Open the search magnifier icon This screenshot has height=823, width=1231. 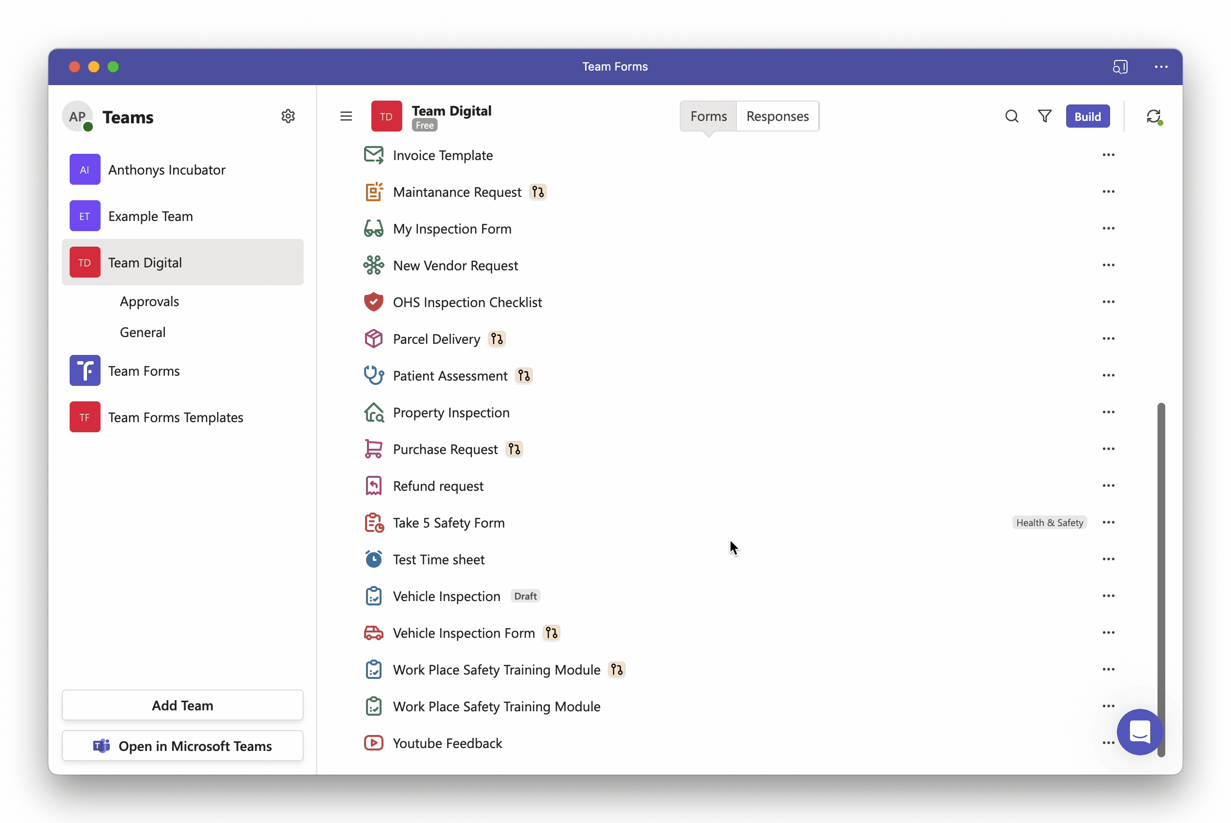1011,116
